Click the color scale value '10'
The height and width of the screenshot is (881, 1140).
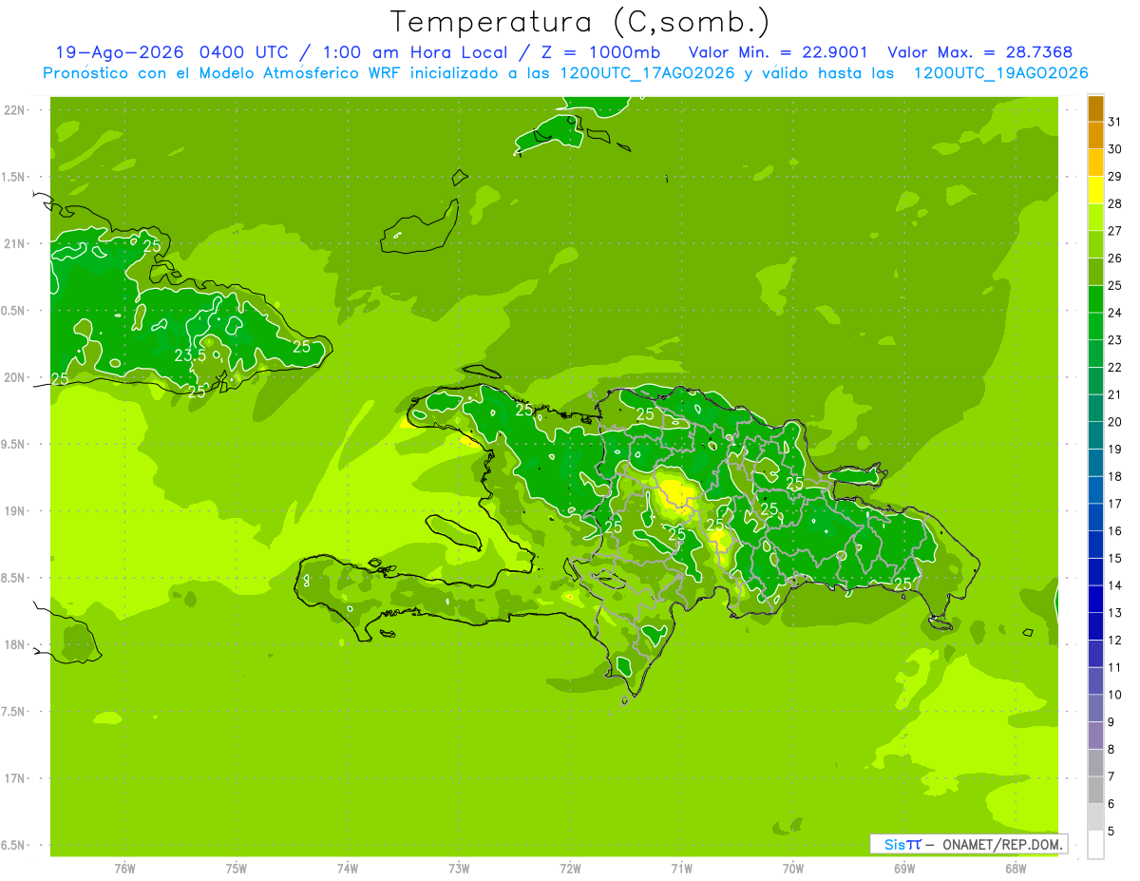click(x=1114, y=695)
